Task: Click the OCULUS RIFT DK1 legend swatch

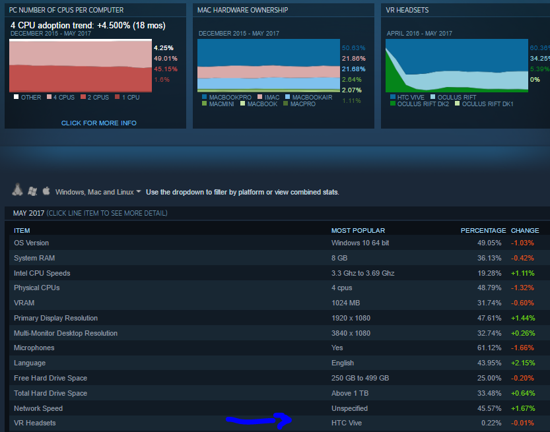Action: click(458, 104)
